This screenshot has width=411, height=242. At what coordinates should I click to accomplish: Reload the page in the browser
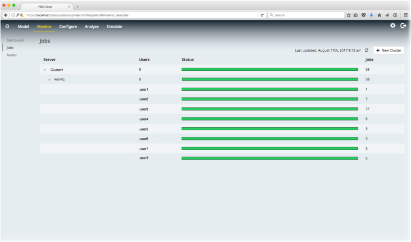pos(262,15)
